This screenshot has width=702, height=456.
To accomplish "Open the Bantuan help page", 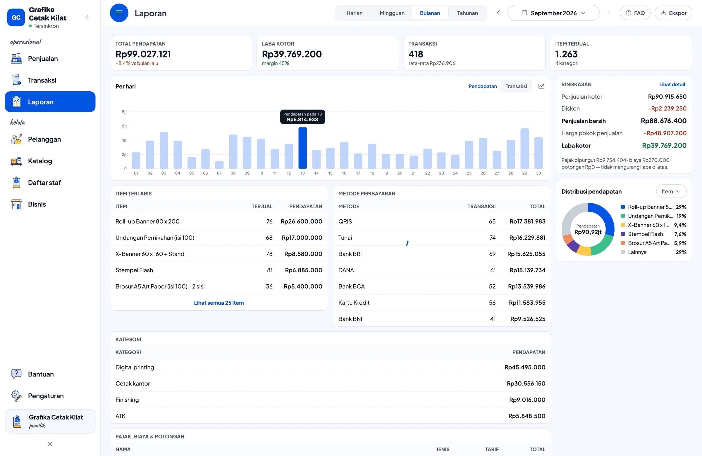I will click(x=50, y=374).
